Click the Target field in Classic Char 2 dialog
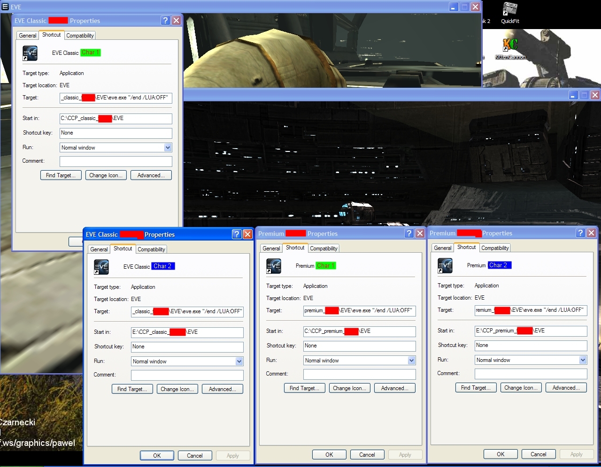The width and height of the screenshot is (601, 467). pyautogui.click(x=187, y=312)
